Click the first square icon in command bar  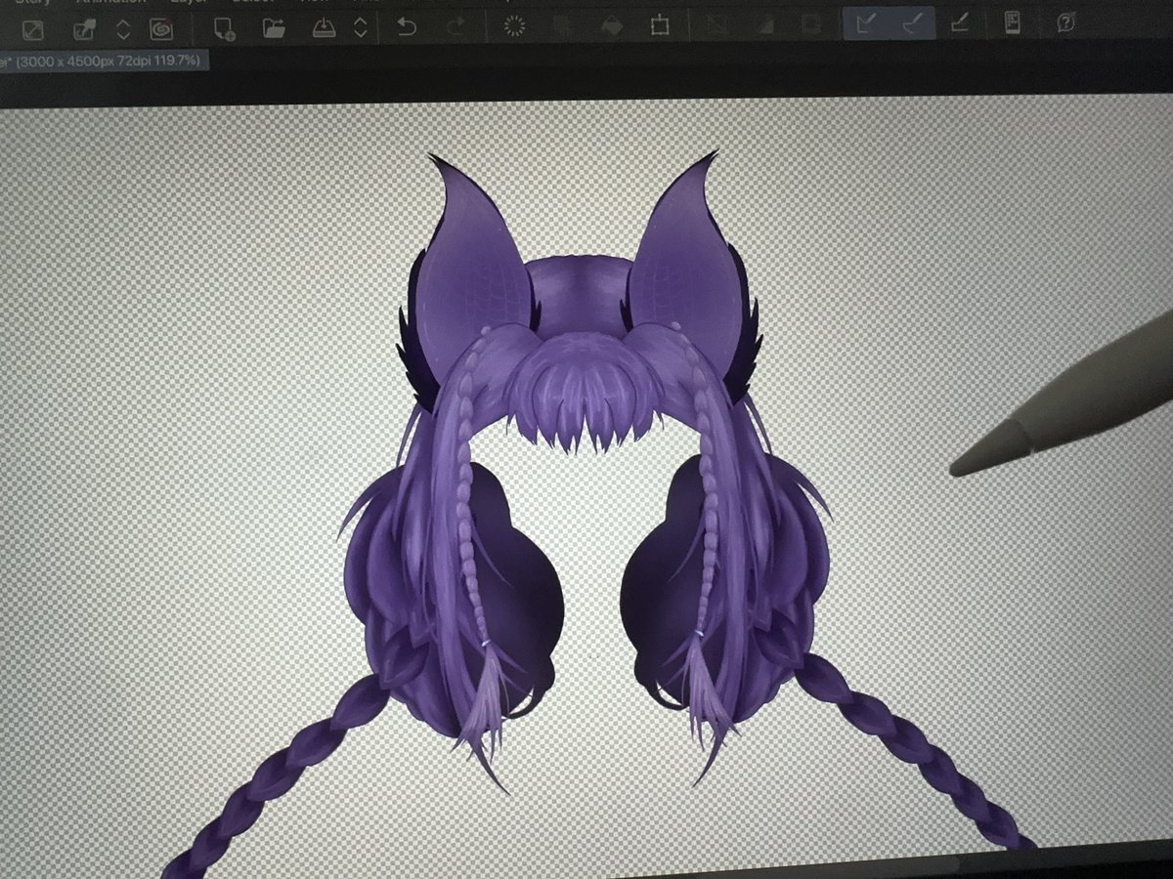[x=32, y=30]
